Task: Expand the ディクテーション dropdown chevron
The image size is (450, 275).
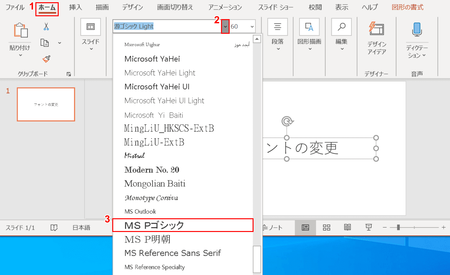Action: pyautogui.click(x=424, y=55)
